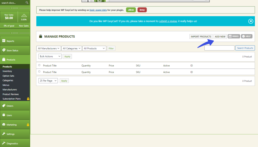Open the submit a review link
Viewport: 258px width, 147px height.
pyautogui.click(x=168, y=21)
